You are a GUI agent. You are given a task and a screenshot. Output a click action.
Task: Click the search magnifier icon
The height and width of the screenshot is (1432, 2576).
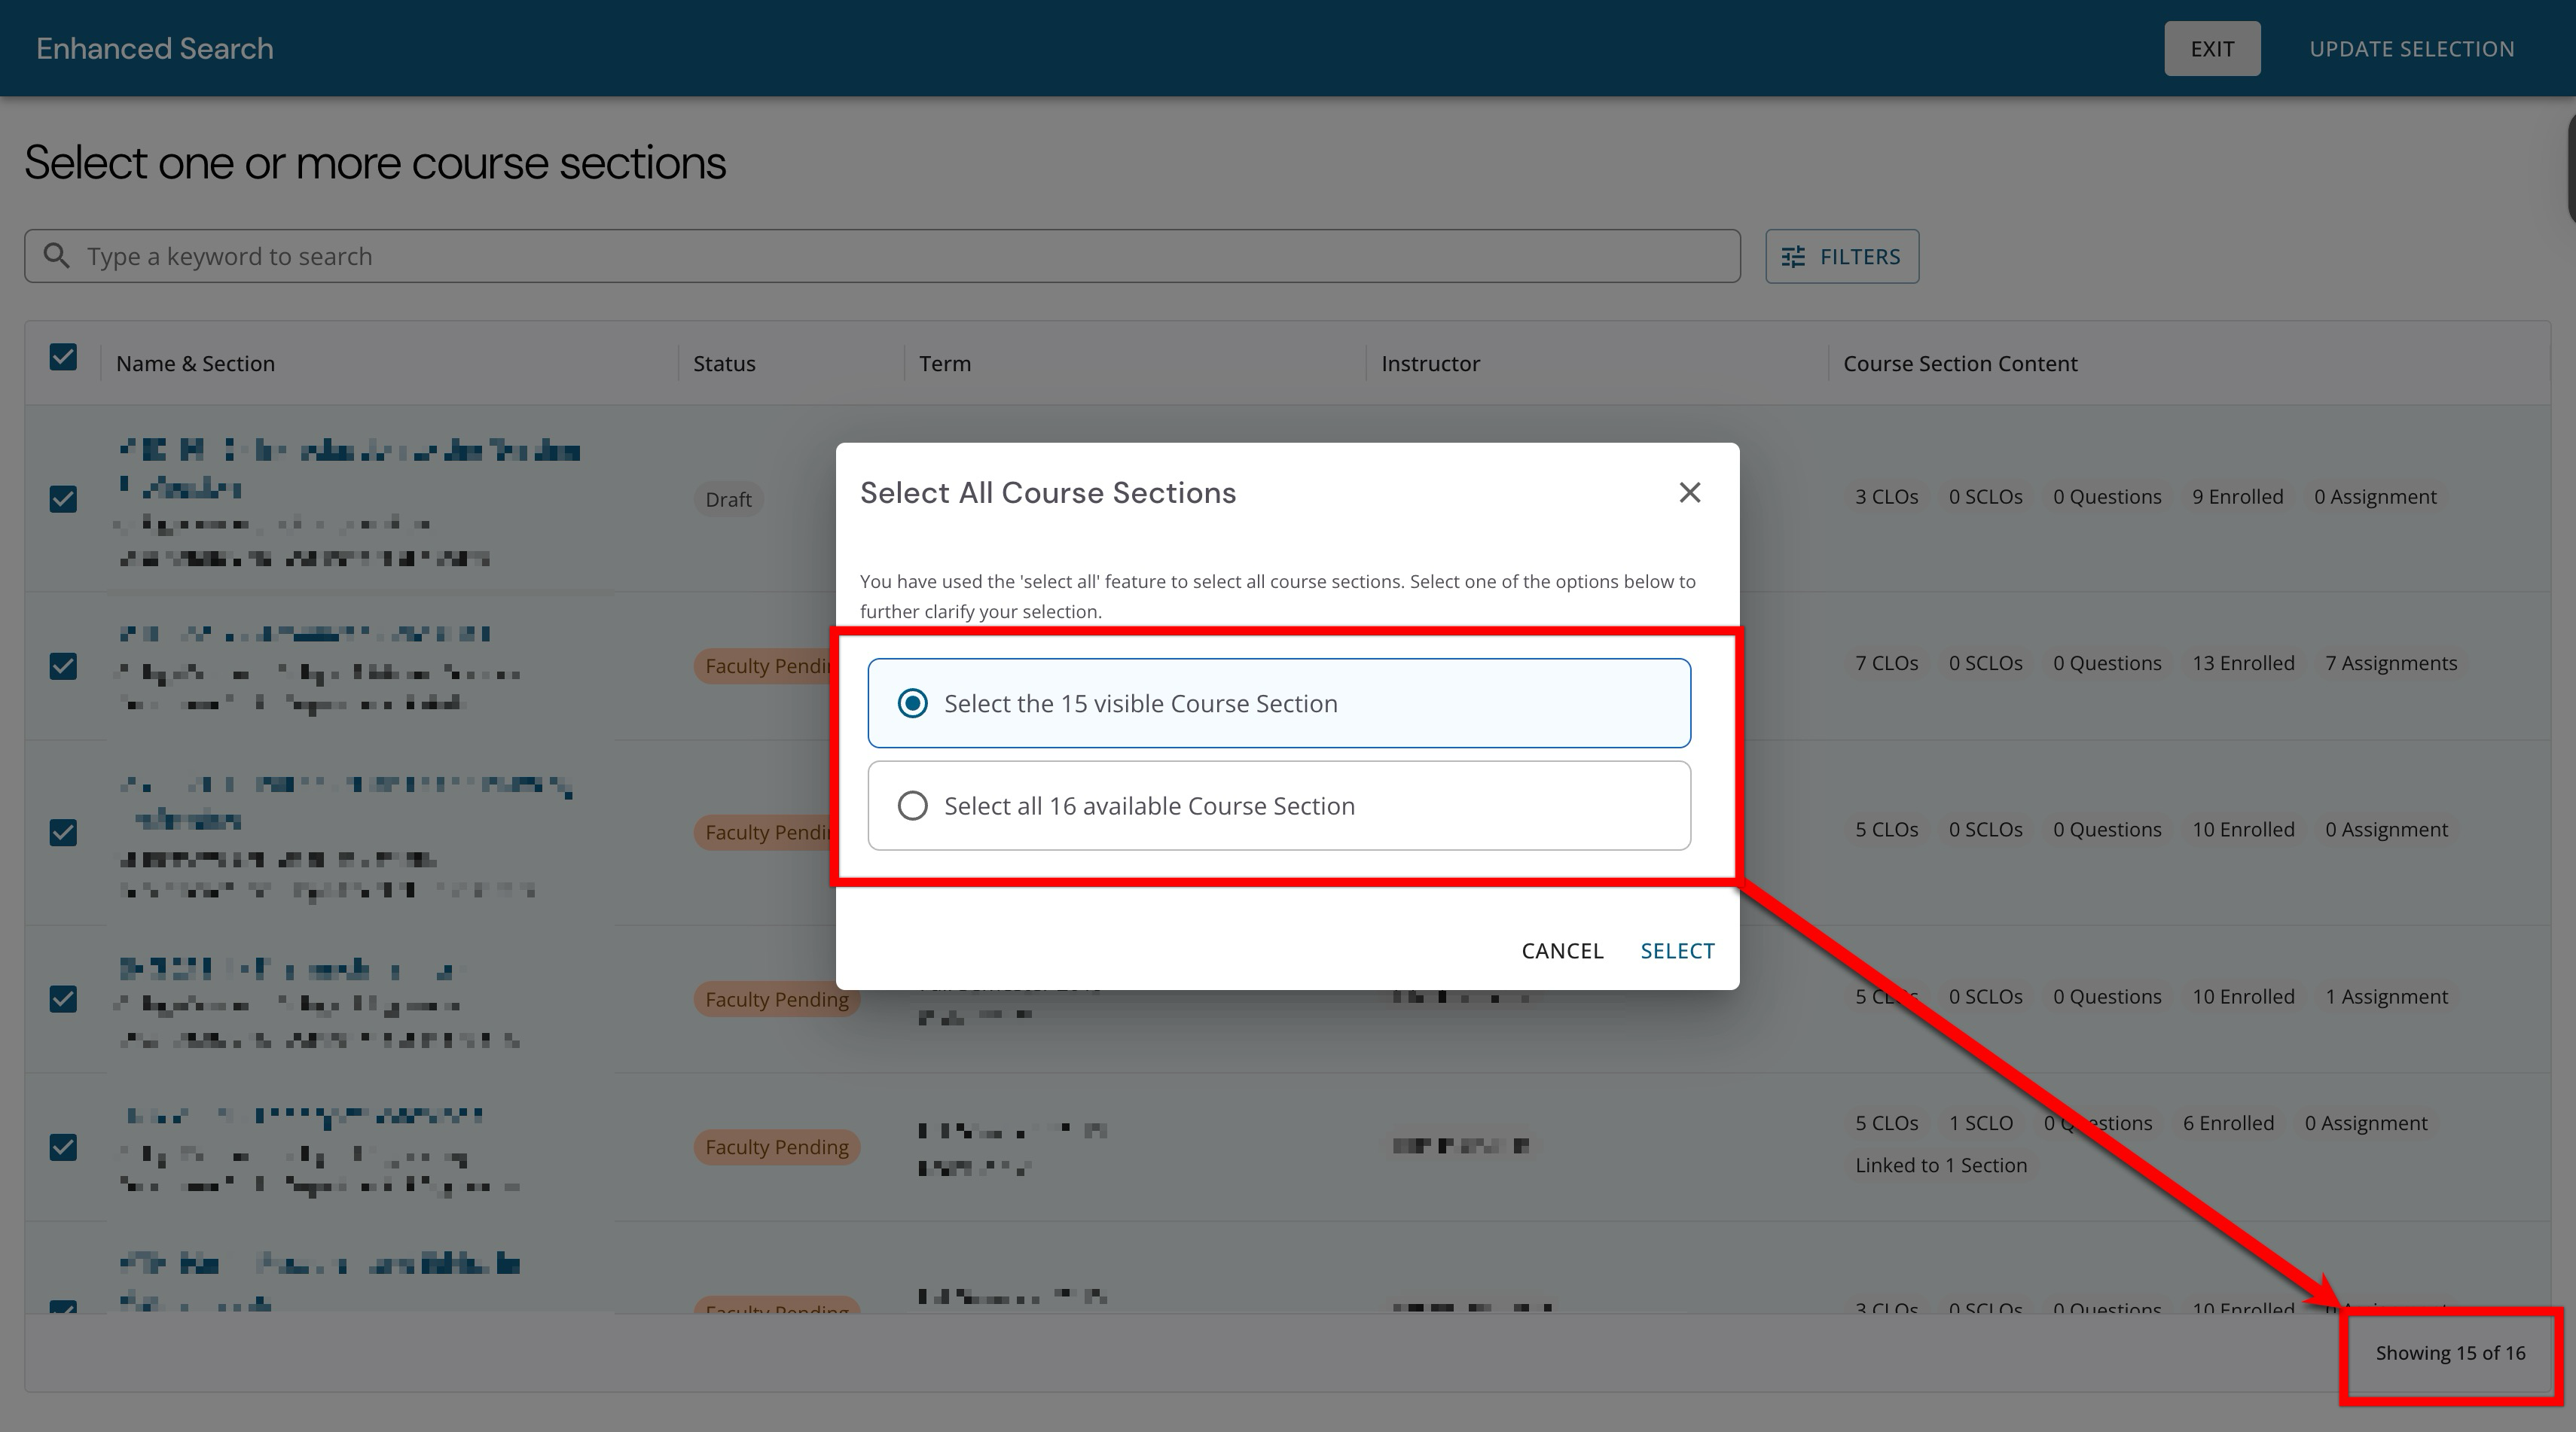pyautogui.click(x=57, y=256)
